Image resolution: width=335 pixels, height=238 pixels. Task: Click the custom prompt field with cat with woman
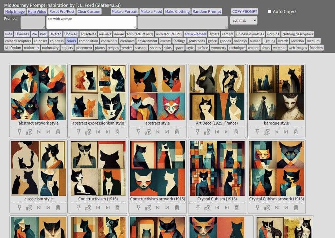tap(92, 23)
